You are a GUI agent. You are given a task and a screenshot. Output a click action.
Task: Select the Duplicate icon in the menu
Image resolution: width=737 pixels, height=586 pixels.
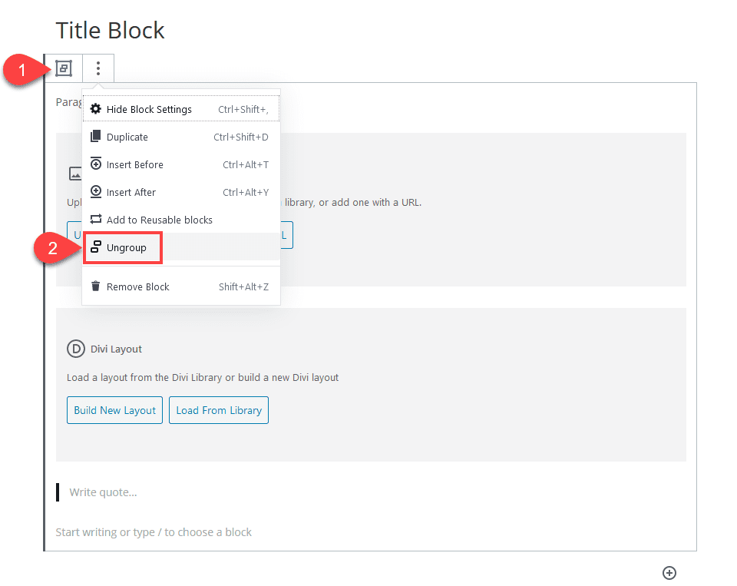(x=95, y=137)
